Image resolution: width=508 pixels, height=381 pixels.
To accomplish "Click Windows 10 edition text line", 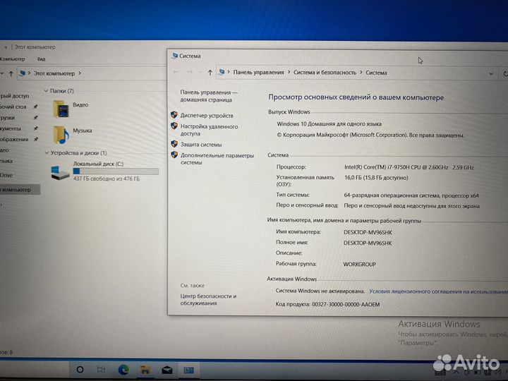I will [x=329, y=123].
